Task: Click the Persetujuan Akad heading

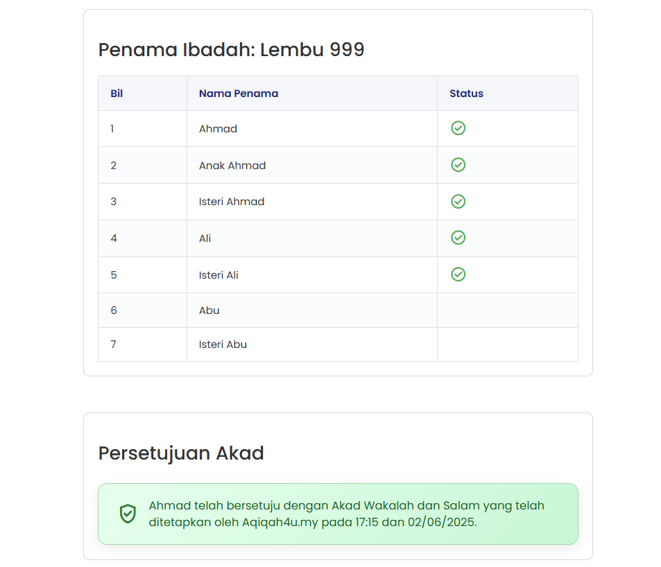Action: [x=181, y=453]
